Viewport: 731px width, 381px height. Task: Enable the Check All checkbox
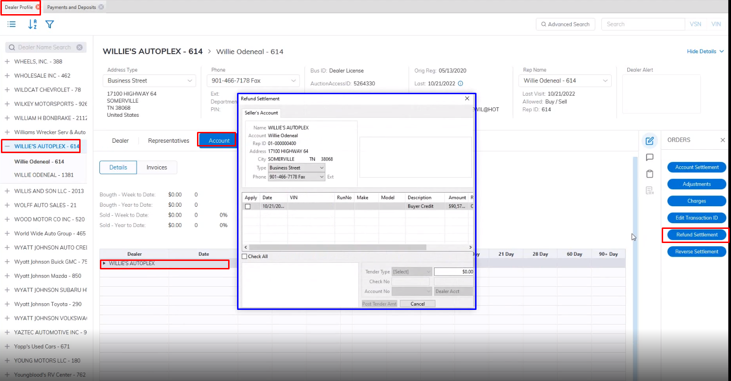pyautogui.click(x=244, y=256)
